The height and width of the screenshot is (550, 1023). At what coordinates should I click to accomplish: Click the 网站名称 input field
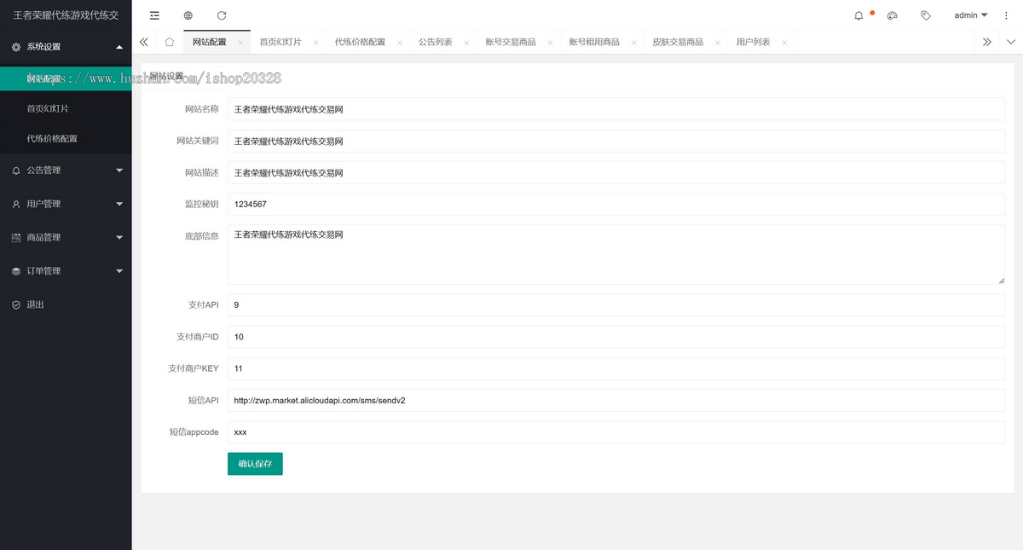(616, 109)
